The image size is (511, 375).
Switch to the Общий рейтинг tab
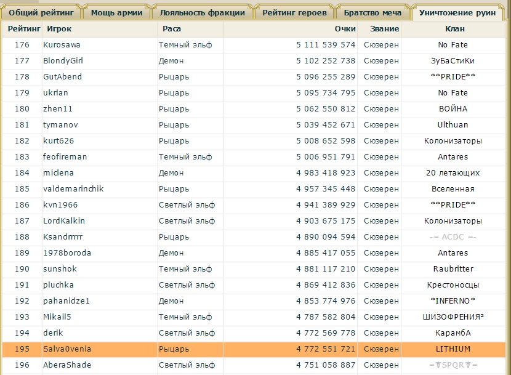(x=41, y=12)
